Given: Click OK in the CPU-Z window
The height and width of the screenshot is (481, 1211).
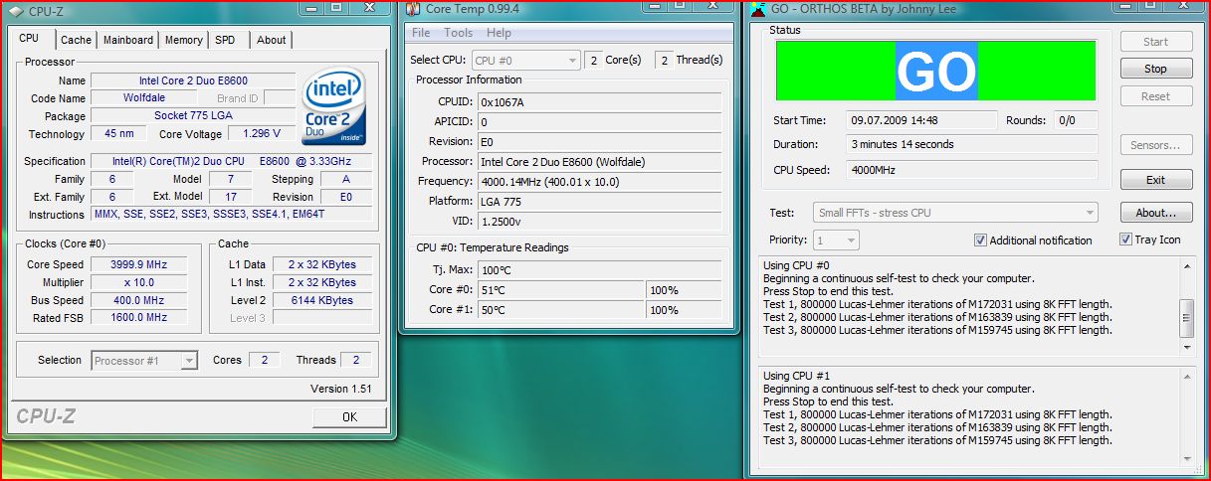Looking at the screenshot, I should (x=349, y=417).
